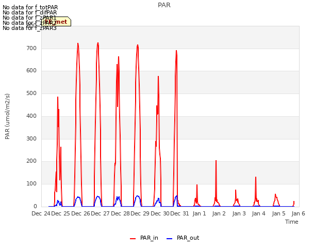Click the y-axis label PAR (umol/m2/s)
330x248 pixels.
pyautogui.click(x=7, y=116)
